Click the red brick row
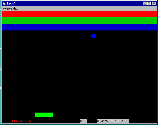The image size is (158, 125). [79, 14]
